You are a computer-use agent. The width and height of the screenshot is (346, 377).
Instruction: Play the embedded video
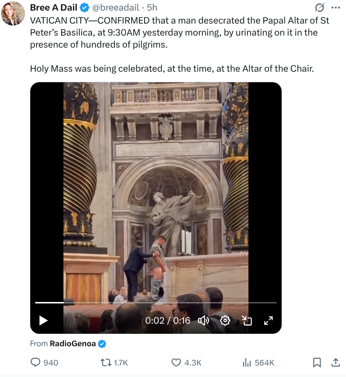pyautogui.click(x=43, y=320)
